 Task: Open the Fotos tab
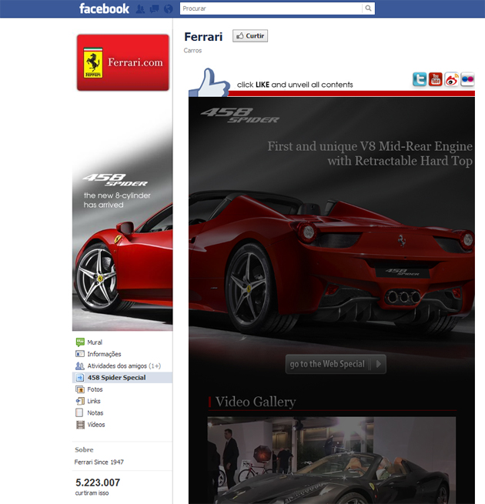[95, 389]
